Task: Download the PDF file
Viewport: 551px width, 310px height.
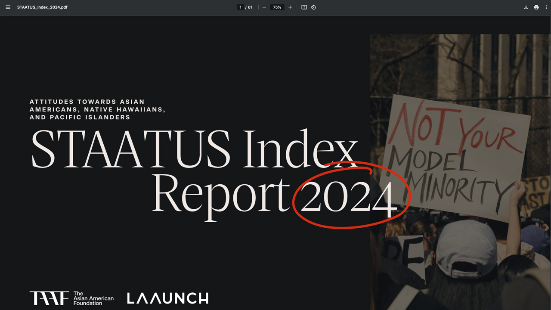Action: pyautogui.click(x=526, y=7)
